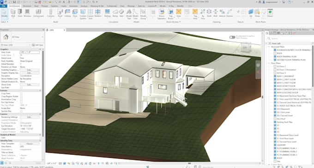Open the File tab
The height and width of the screenshot is (168, 314).
(3, 6)
